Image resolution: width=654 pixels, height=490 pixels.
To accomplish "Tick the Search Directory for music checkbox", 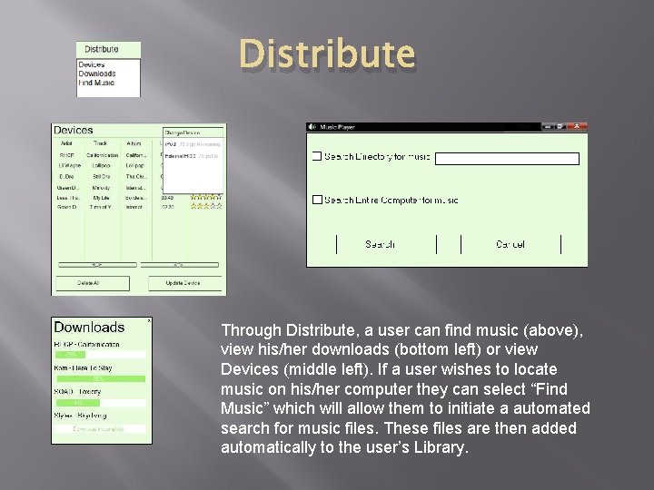I will pyautogui.click(x=317, y=156).
